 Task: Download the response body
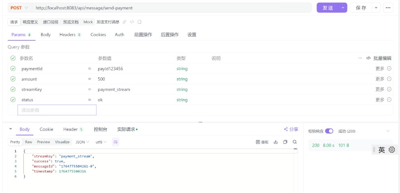tap(276, 142)
